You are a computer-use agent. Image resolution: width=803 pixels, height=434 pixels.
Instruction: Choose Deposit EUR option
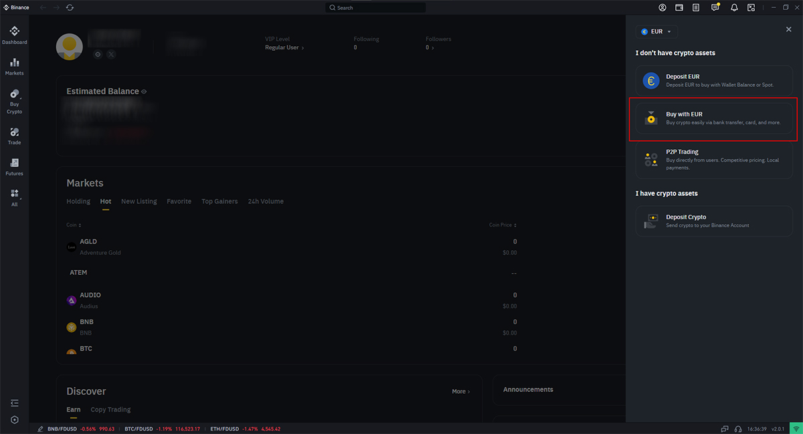pos(714,81)
